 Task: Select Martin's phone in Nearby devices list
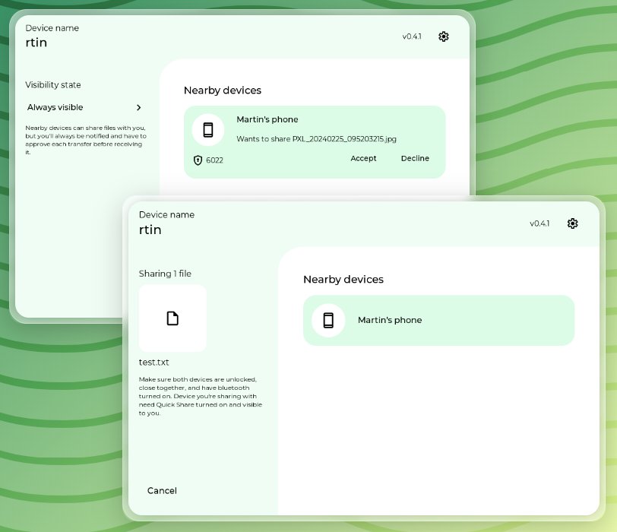pyautogui.click(x=439, y=321)
